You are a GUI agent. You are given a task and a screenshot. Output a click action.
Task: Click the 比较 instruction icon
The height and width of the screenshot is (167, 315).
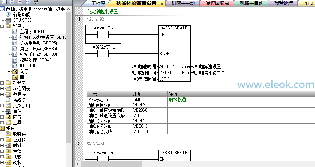pos(9,157)
